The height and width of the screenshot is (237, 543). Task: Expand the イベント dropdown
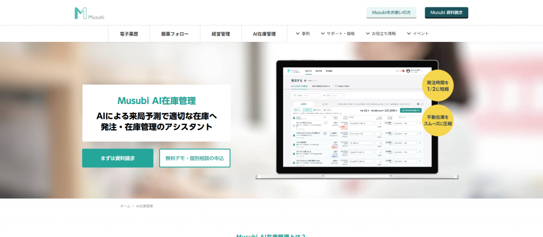[x=418, y=33]
